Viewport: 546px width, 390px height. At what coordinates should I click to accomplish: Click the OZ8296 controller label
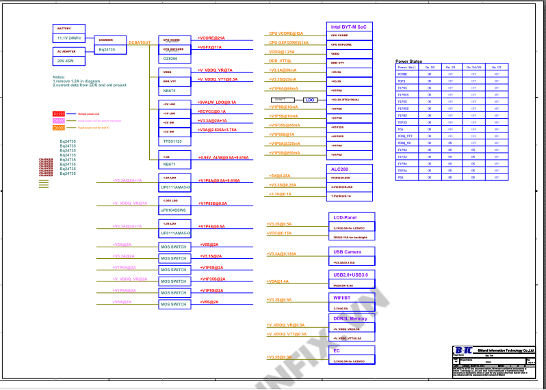coord(170,59)
